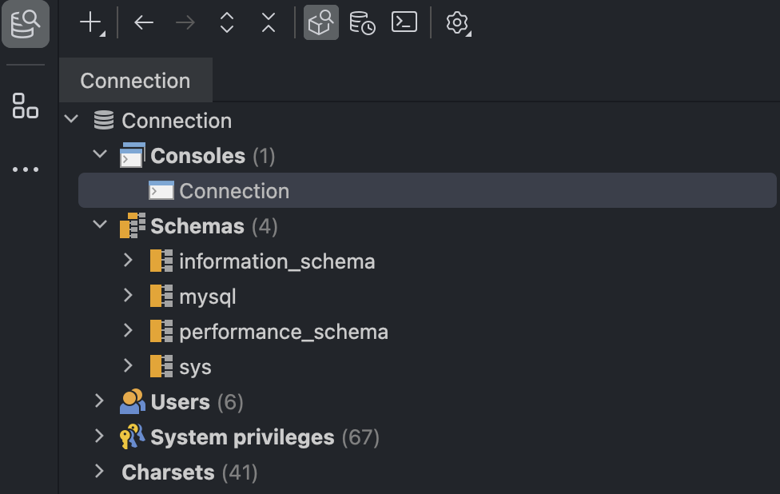Screen dimensions: 780x494
Task: Expand the information_schema schema
Action: [128, 261]
